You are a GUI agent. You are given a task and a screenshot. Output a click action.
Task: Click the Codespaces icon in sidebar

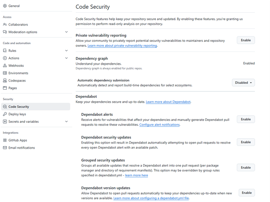[5, 81]
